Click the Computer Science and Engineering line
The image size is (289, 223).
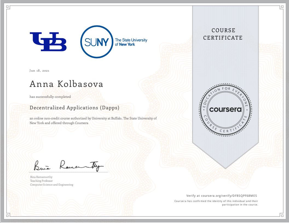pyautogui.click(x=51, y=185)
